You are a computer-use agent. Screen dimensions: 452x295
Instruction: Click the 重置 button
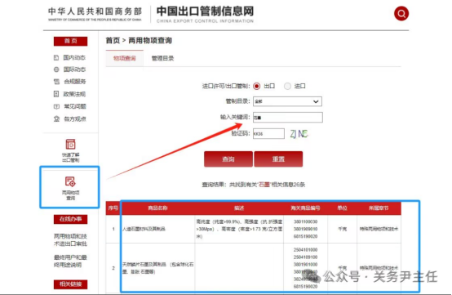(278, 159)
